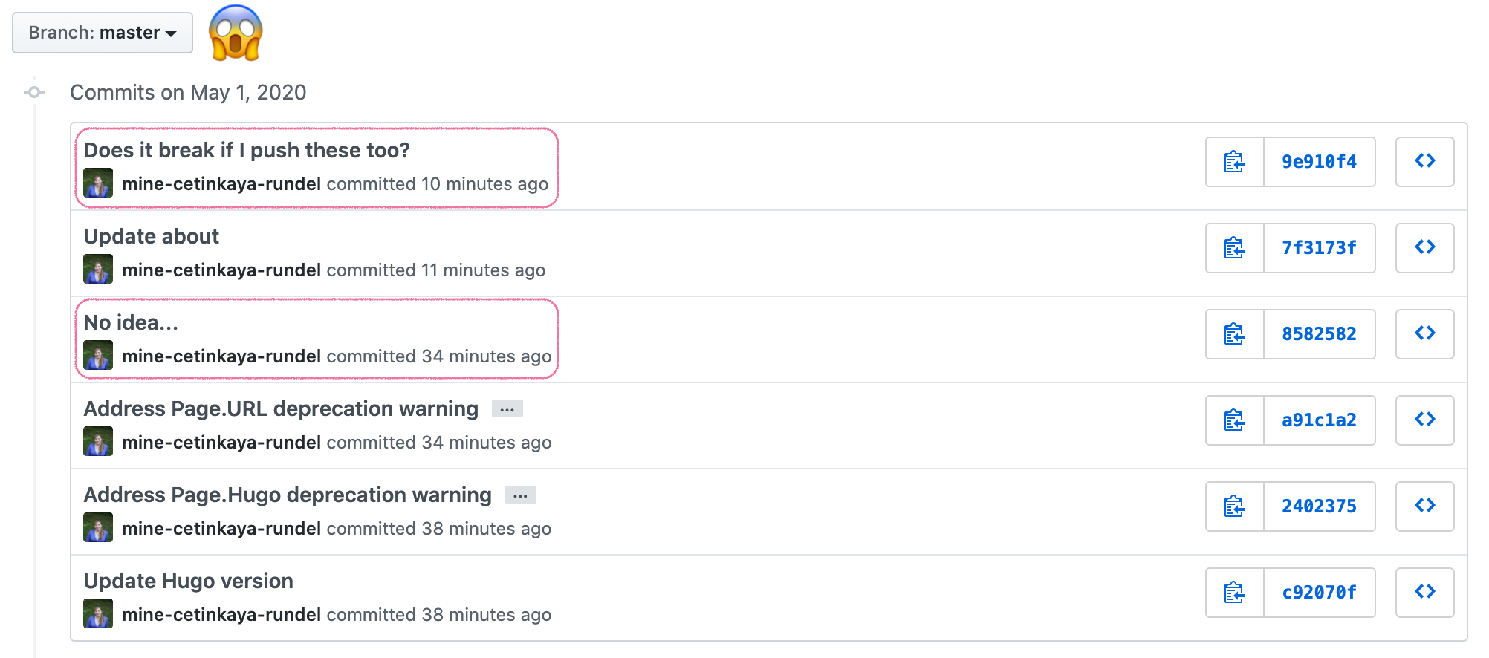Browse repository at commit 9e910f4
Image resolution: width=1489 pixels, height=658 pixels.
tap(1424, 162)
